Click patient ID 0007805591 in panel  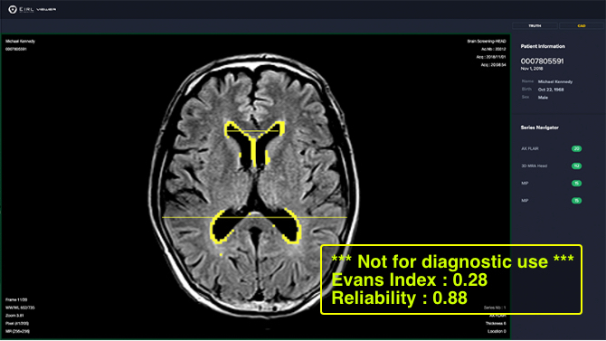point(542,62)
